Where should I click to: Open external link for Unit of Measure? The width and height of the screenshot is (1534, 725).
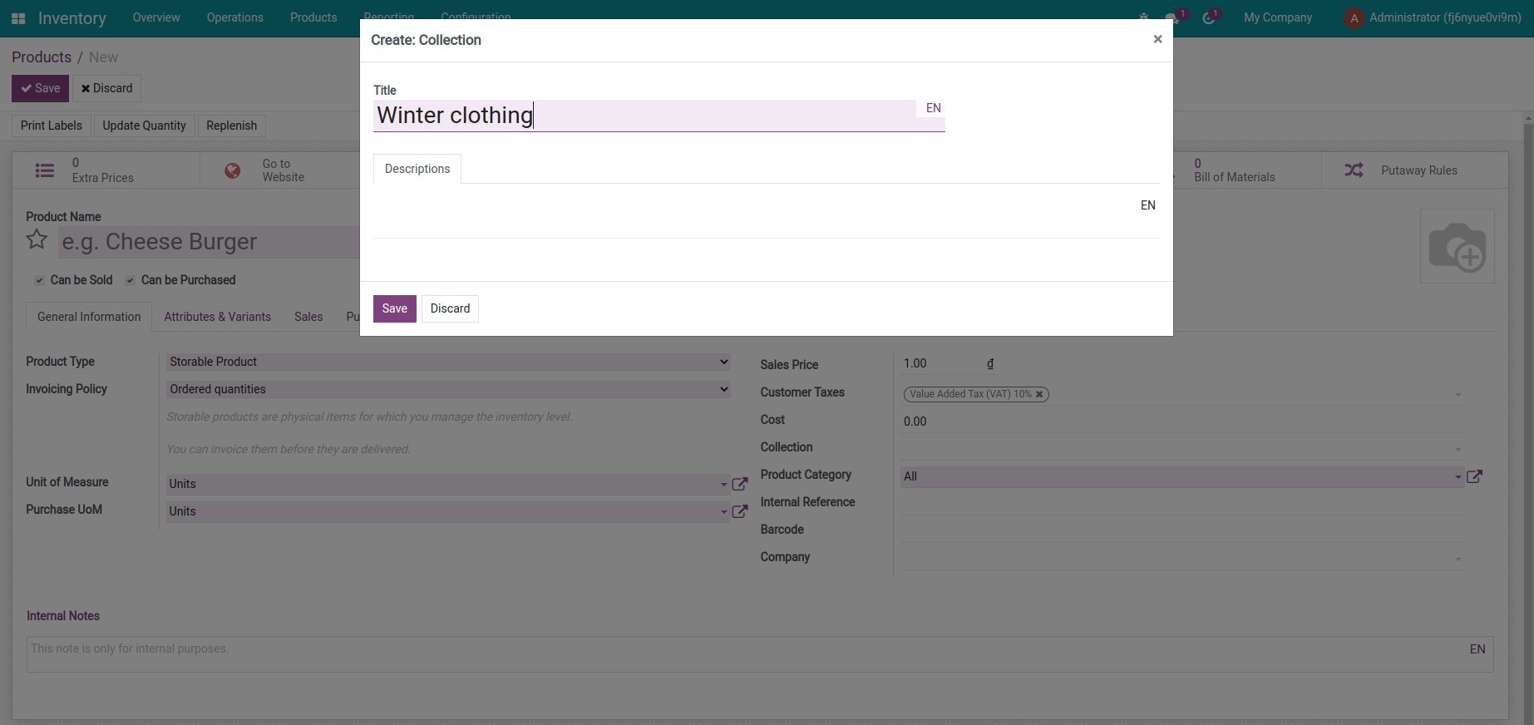739,484
